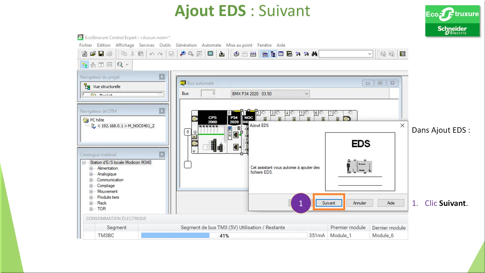
Task: Open the Automate menu
Action: click(211, 45)
